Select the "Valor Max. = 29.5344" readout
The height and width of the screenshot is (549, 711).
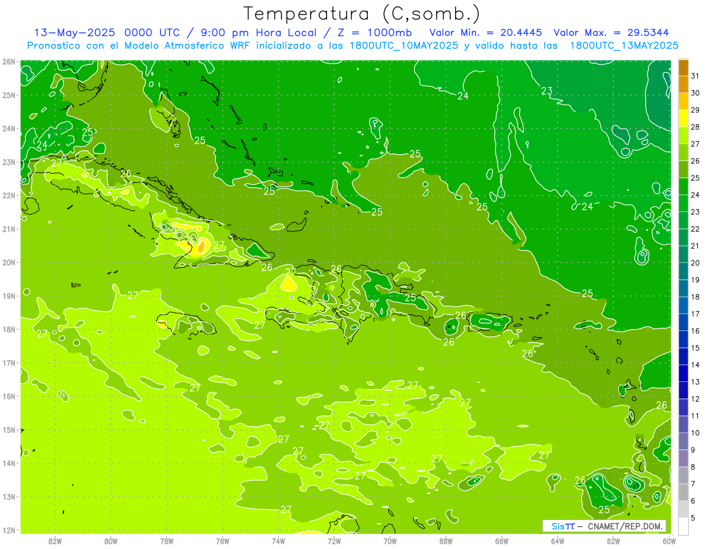click(x=611, y=33)
